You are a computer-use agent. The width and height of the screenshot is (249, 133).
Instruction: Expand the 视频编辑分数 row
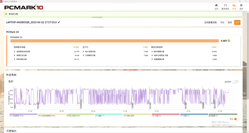point(152,59)
